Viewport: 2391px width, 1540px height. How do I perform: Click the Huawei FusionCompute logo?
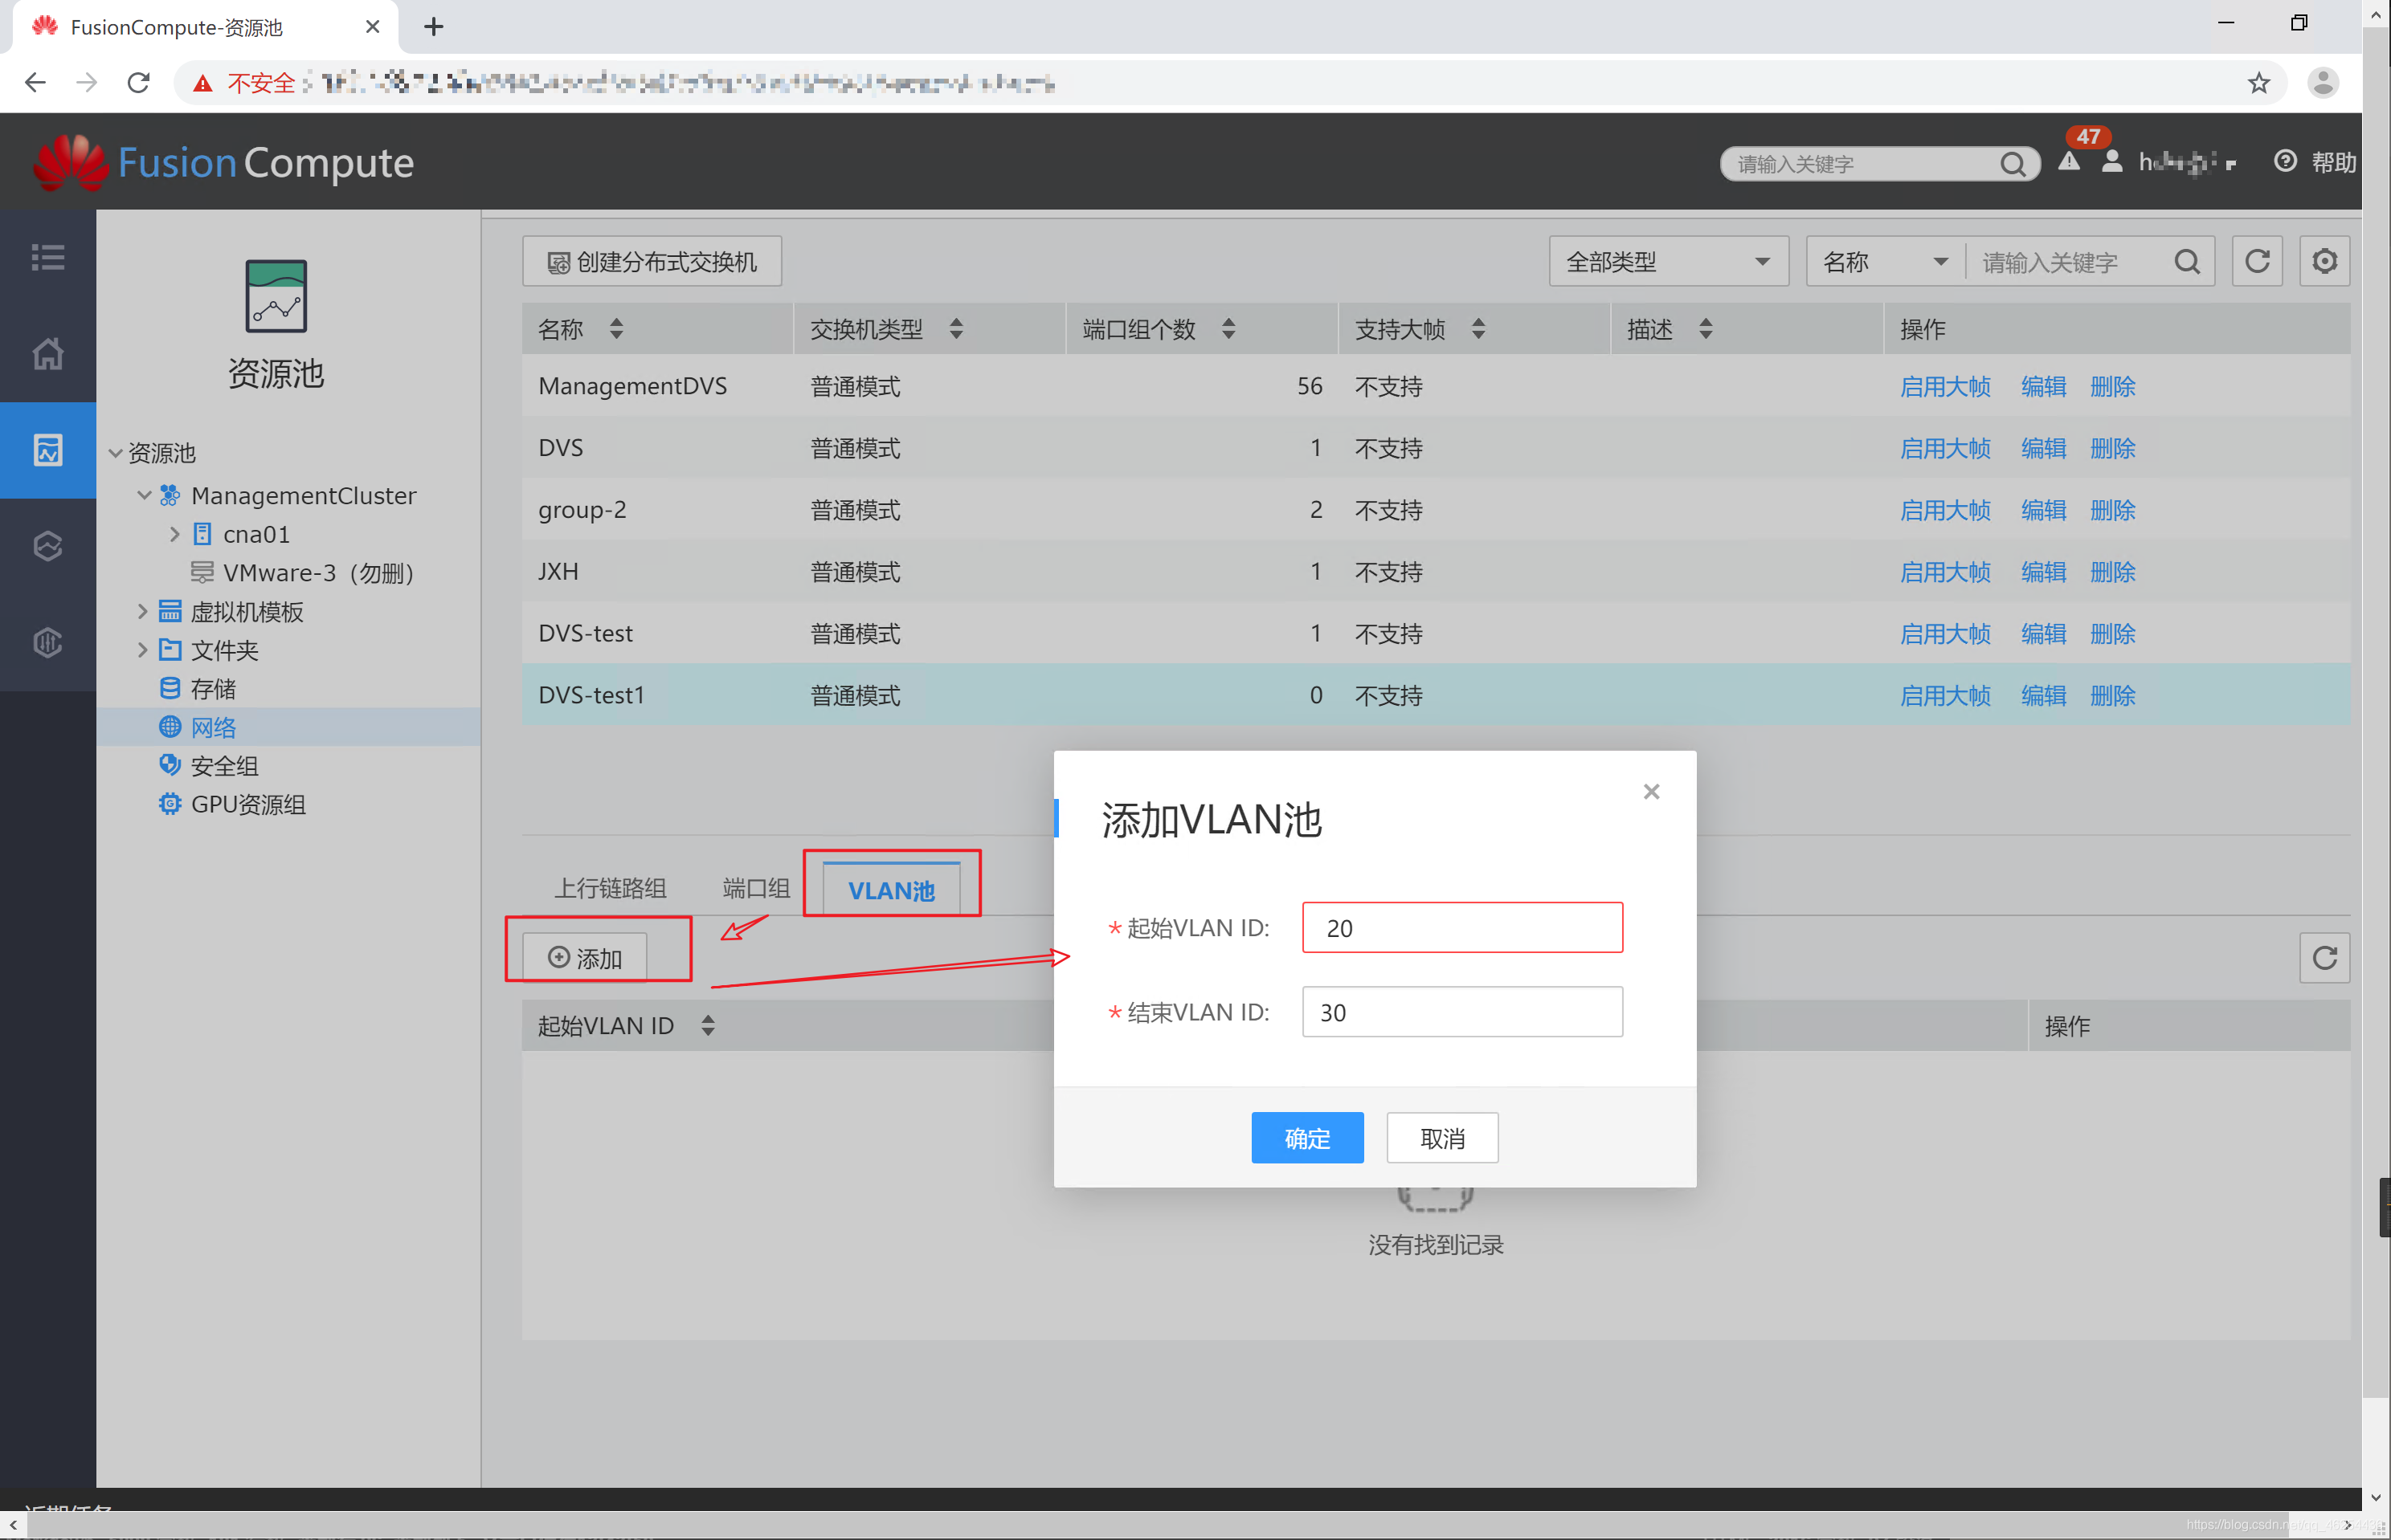223,162
